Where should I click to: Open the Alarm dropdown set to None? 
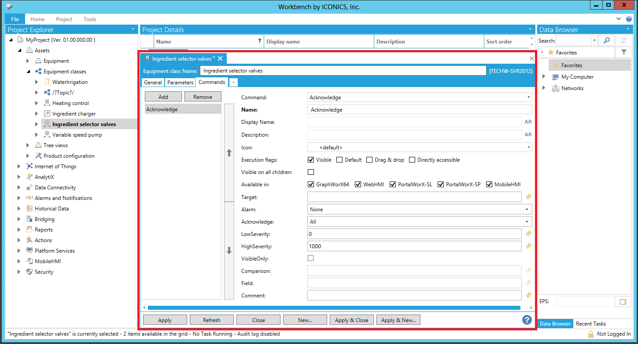pos(419,210)
